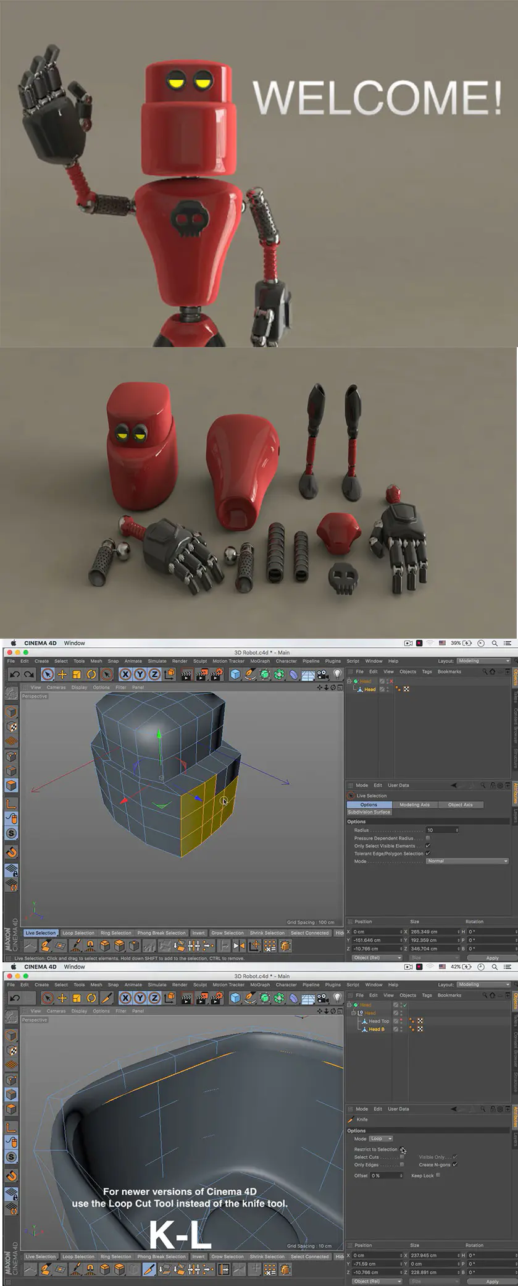Viewport: 518px width, 1286px height.
Task: Click Redo arrow in upper Cinema 4D toolbar
Action: point(29,675)
